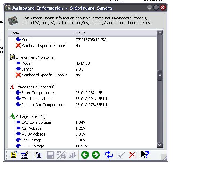Click the title bar application icon
Screen dimensions: 223x178
pos(8,8)
